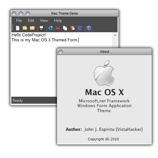
Task: Click the scrollbar up arrow in text area
Action: [115, 35]
